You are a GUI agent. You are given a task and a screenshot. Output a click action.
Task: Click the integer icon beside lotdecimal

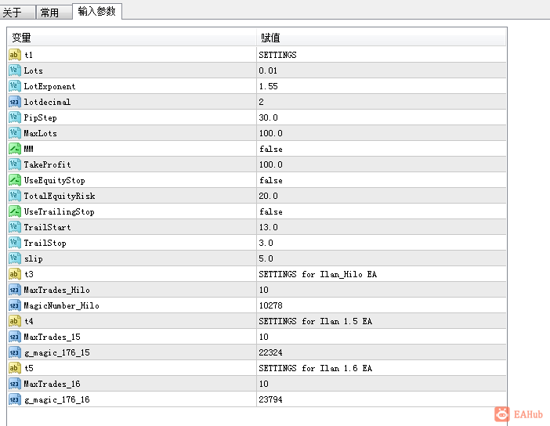coord(14,102)
